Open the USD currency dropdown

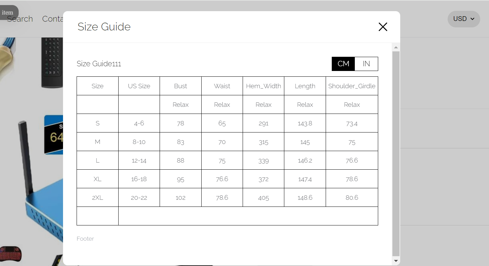click(x=464, y=19)
